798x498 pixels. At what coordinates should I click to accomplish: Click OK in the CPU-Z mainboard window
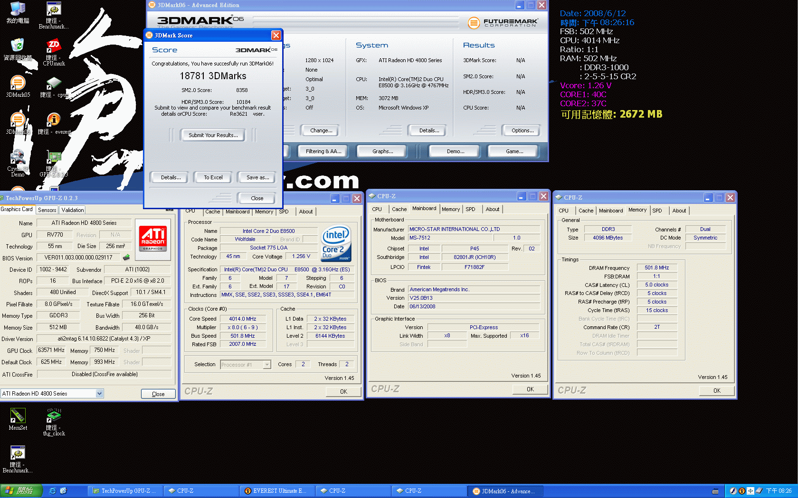click(530, 389)
